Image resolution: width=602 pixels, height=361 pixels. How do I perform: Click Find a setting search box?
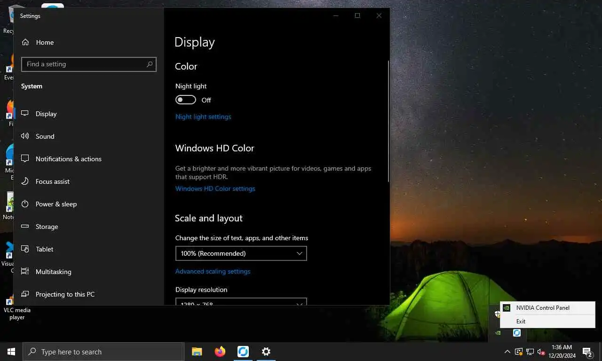(88, 64)
